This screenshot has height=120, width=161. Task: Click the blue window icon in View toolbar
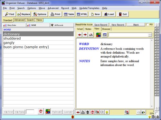(105, 35)
